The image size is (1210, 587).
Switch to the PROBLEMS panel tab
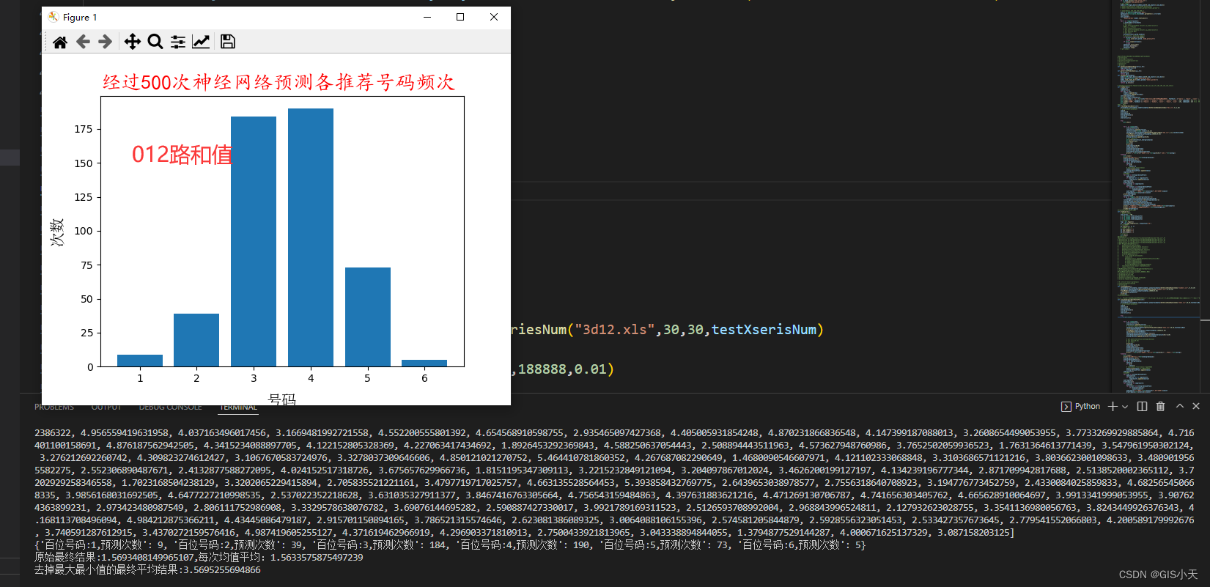pyautogui.click(x=54, y=407)
